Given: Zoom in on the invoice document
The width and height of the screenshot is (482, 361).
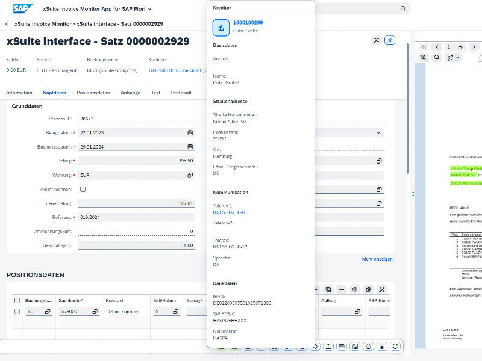Looking at the screenshot, I should click(424, 58).
